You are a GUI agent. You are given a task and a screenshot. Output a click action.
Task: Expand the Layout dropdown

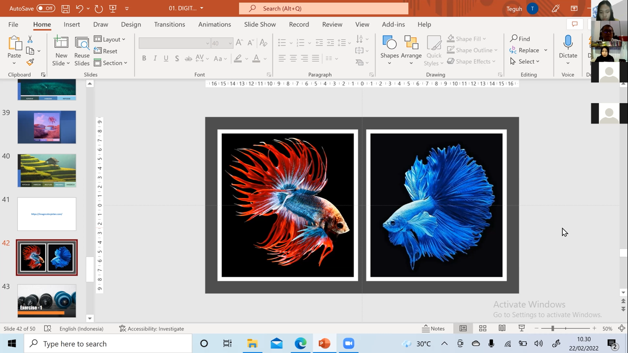point(110,39)
